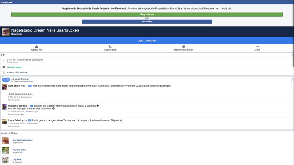Click the City Nails page thumbnail
This screenshot has width=294, height=165.
pos(5,160)
